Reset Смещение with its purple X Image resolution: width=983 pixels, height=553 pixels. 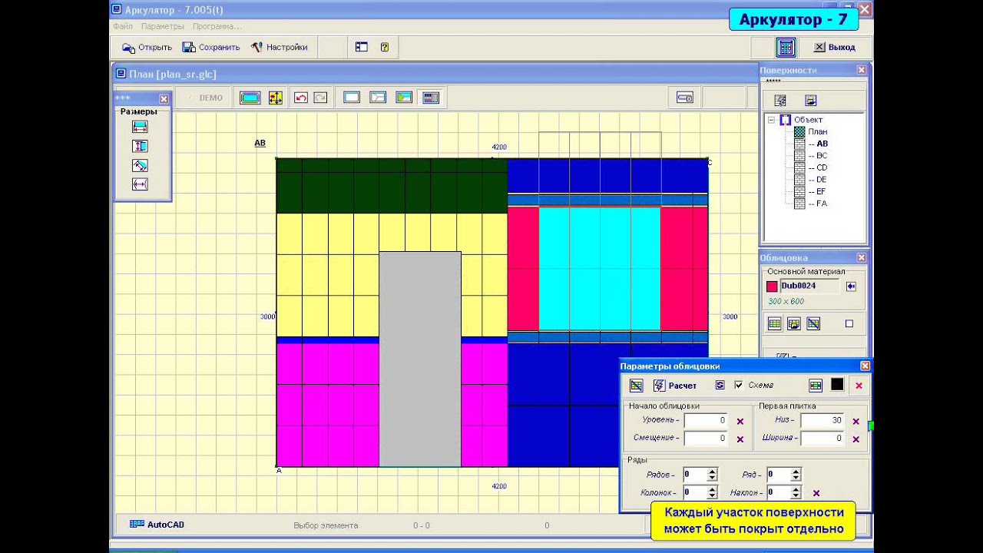[740, 439]
